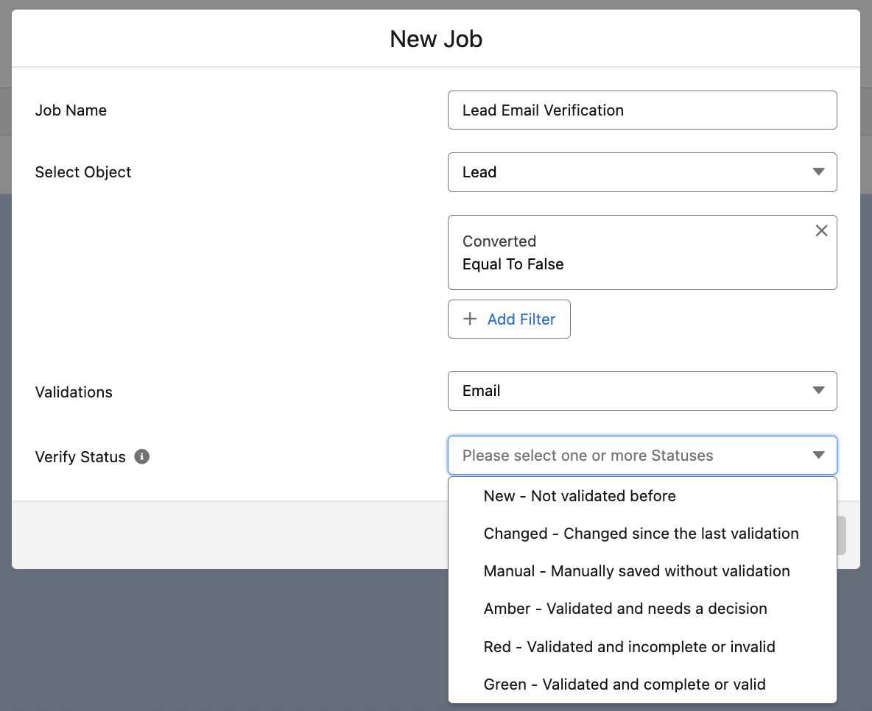Click the Verify Status label text

(80, 457)
